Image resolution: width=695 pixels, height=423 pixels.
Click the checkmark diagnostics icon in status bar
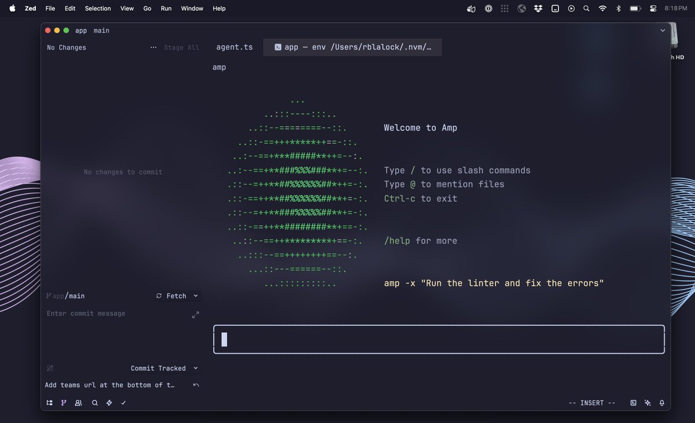tap(123, 403)
